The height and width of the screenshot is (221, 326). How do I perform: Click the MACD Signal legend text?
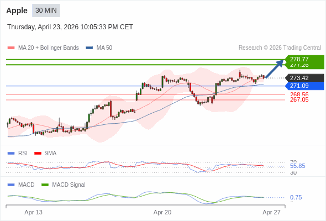coord(69,185)
